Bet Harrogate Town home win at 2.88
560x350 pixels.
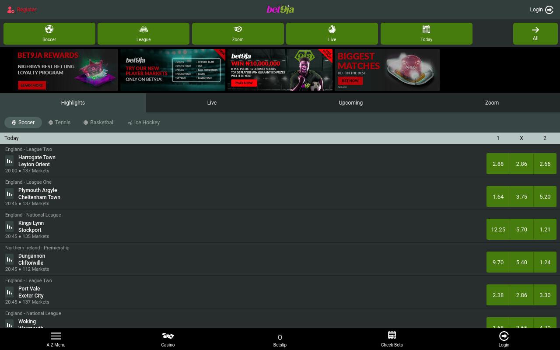point(498,164)
